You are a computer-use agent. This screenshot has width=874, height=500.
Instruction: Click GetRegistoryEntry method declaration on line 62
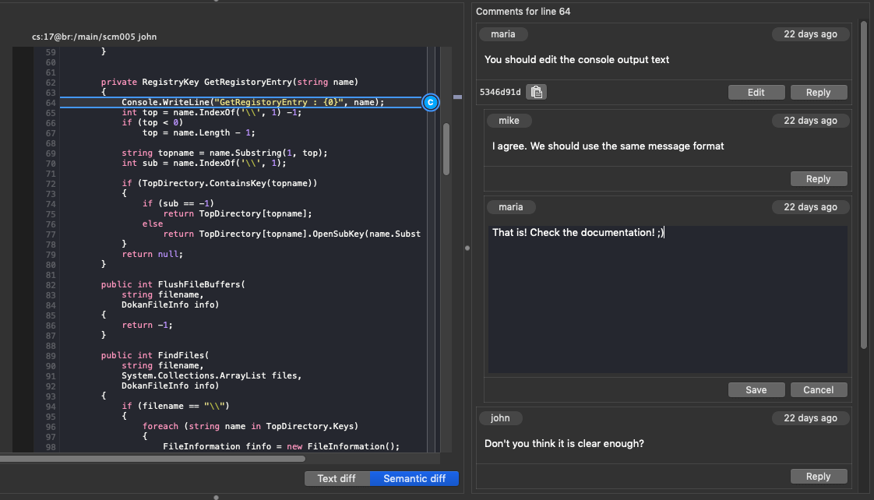click(230, 82)
